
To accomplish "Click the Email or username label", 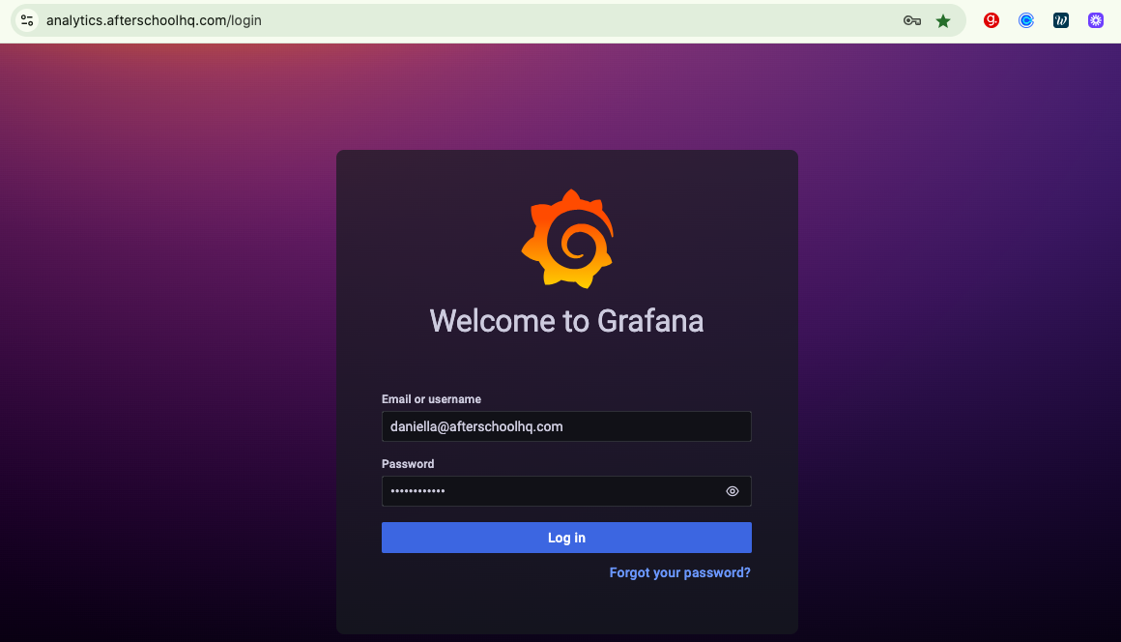I will (x=431, y=399).
